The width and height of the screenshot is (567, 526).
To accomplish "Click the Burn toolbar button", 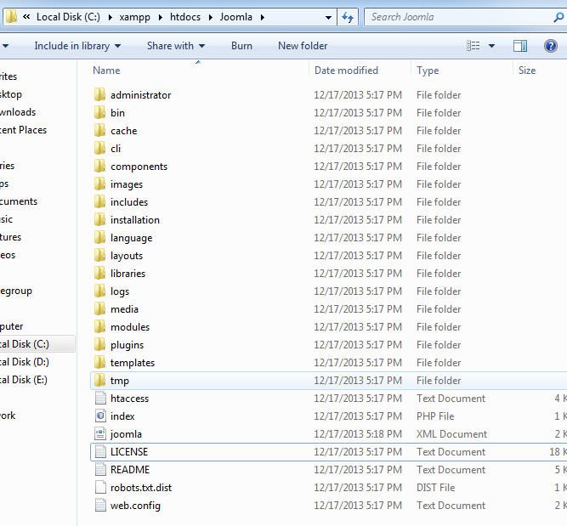I will click(x=241, y=46).
